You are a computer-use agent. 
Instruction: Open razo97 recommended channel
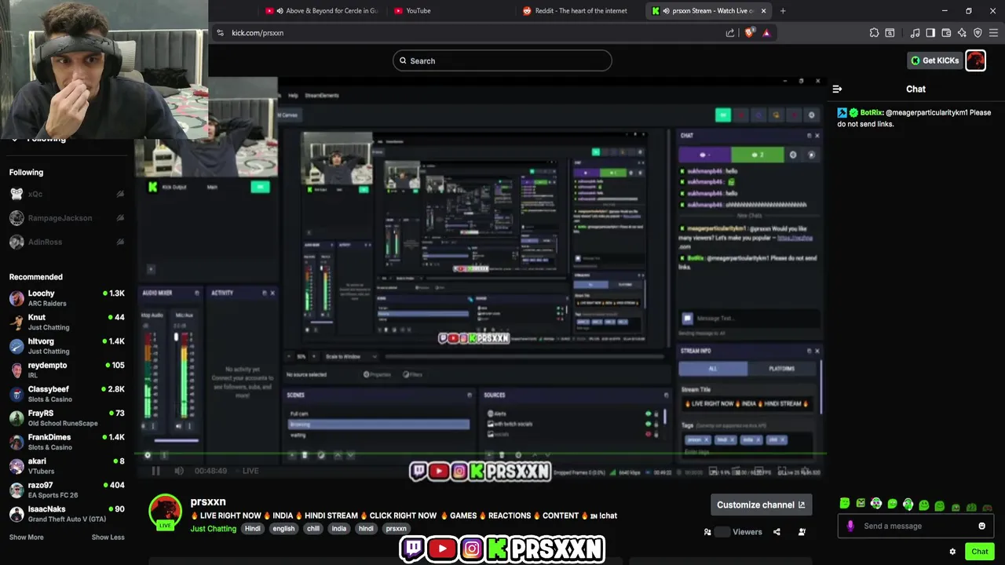click(67, 490)
